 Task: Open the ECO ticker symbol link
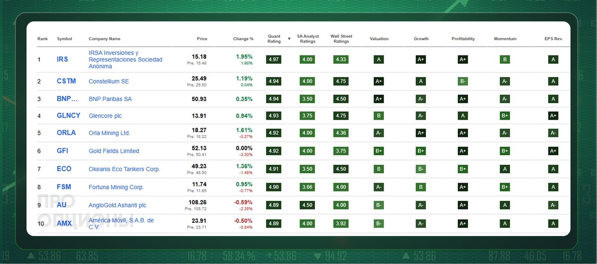64,169
